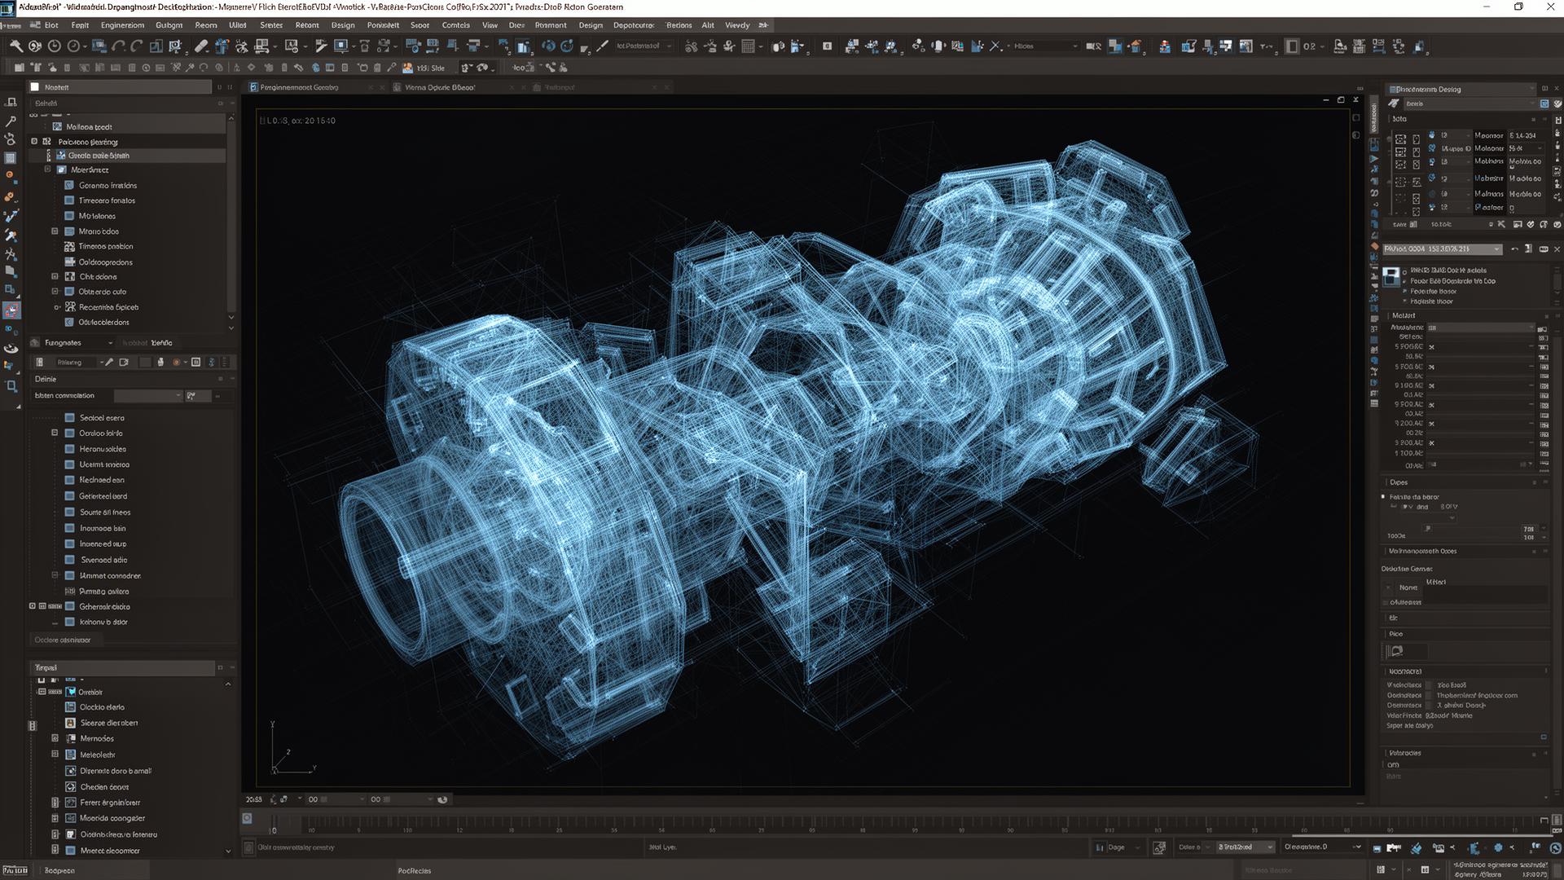Click 'Olor asaweitaby ceetry' status field
Screen dimensions: 1564x880
coord(297,847)
